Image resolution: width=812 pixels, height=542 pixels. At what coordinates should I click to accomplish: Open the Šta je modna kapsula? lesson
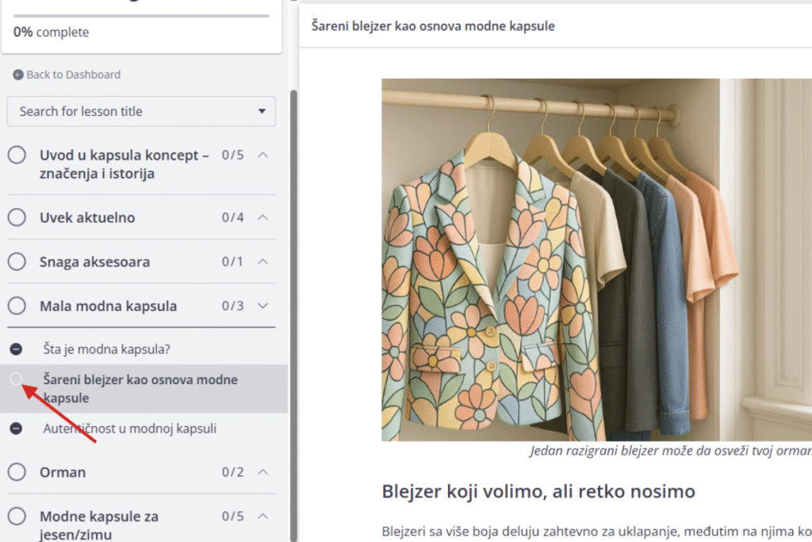click(x=107, y=349)
